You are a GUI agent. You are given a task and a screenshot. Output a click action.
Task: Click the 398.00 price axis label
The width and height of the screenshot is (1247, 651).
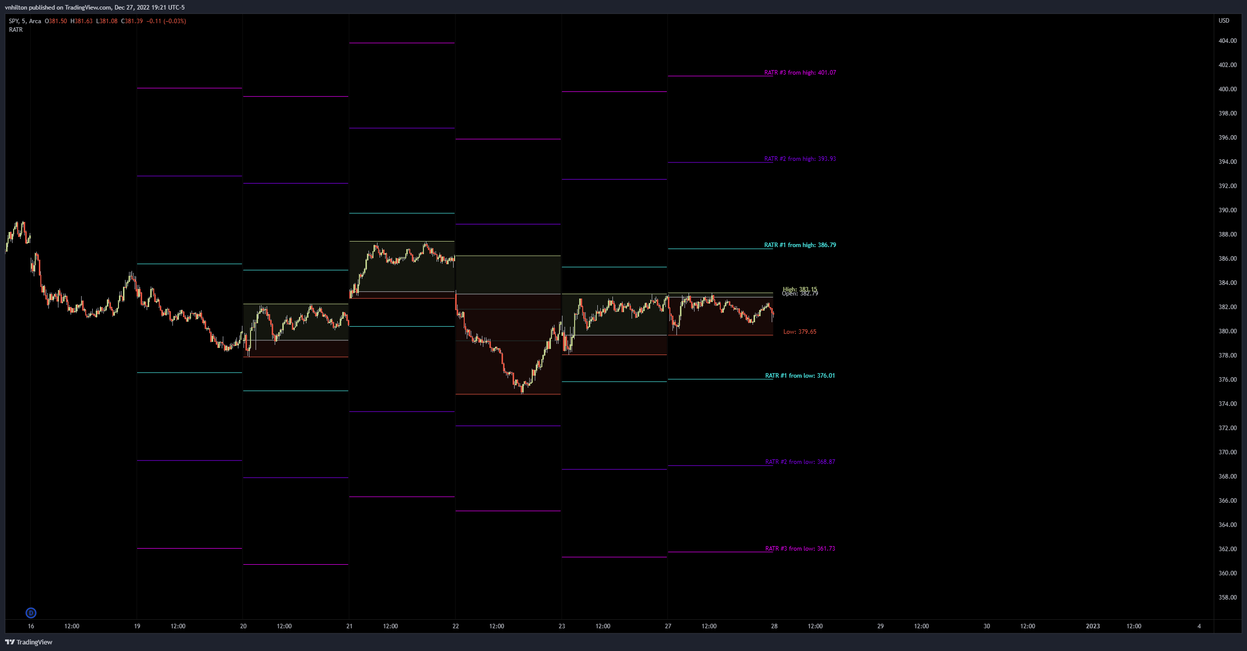1227,113
